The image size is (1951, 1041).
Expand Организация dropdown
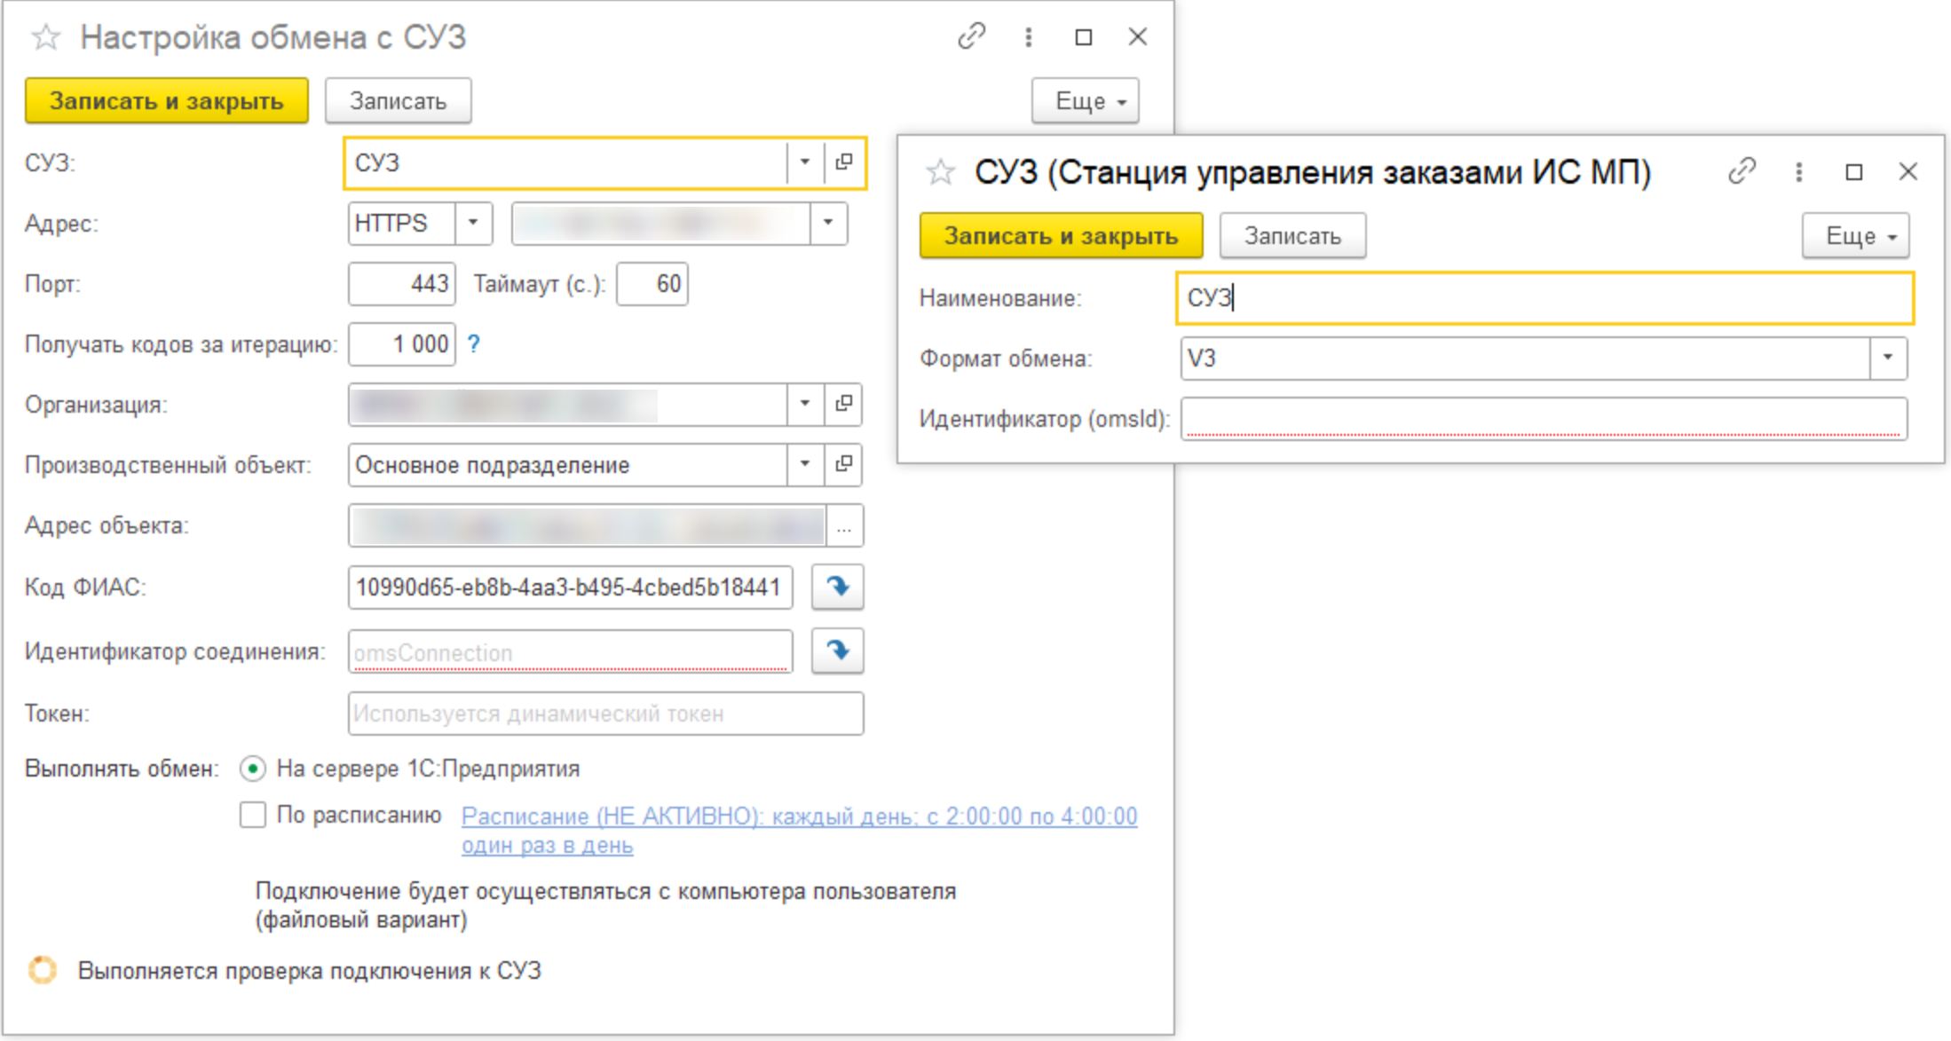(804, 404)
